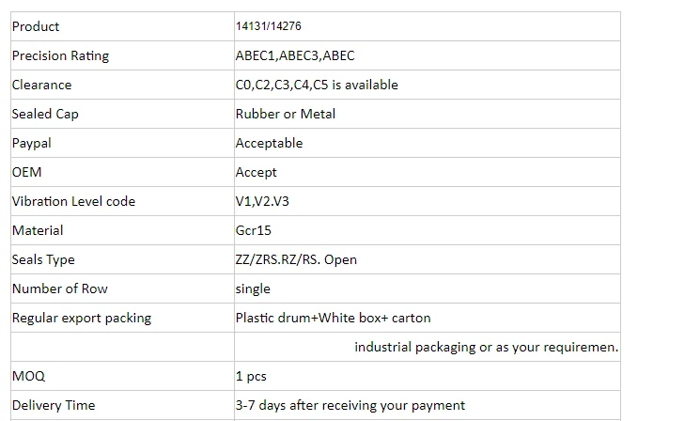Click the Delivery Time value text
This screenshot has height=421, width=685.
350,405
